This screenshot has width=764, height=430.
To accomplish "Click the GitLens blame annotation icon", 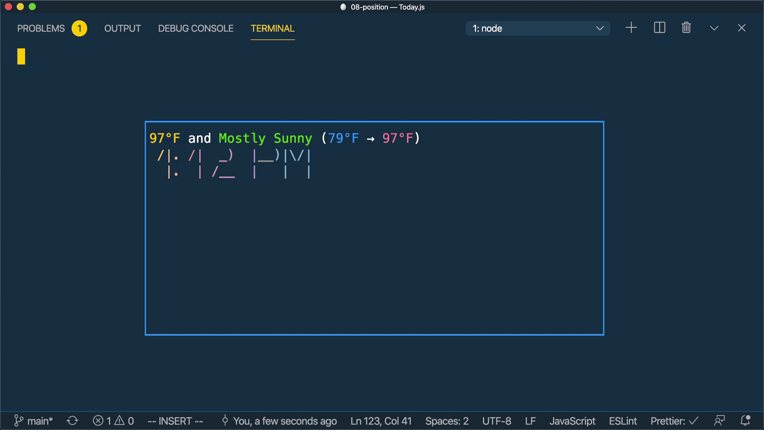I will pos(225,421).
